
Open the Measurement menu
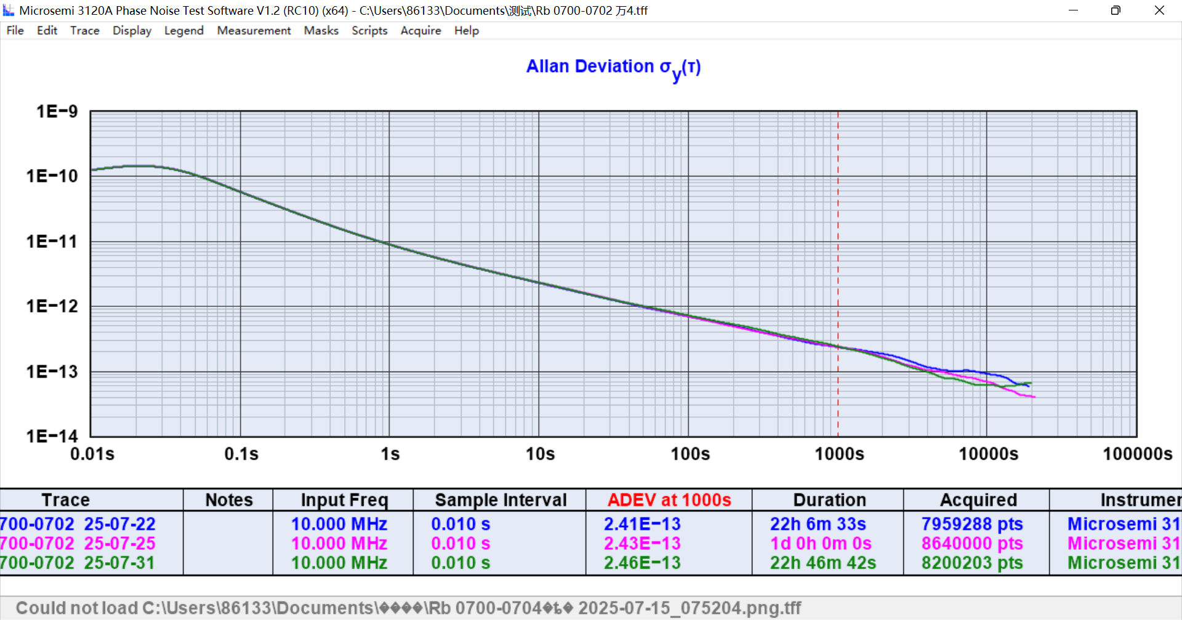pos(254,31)
